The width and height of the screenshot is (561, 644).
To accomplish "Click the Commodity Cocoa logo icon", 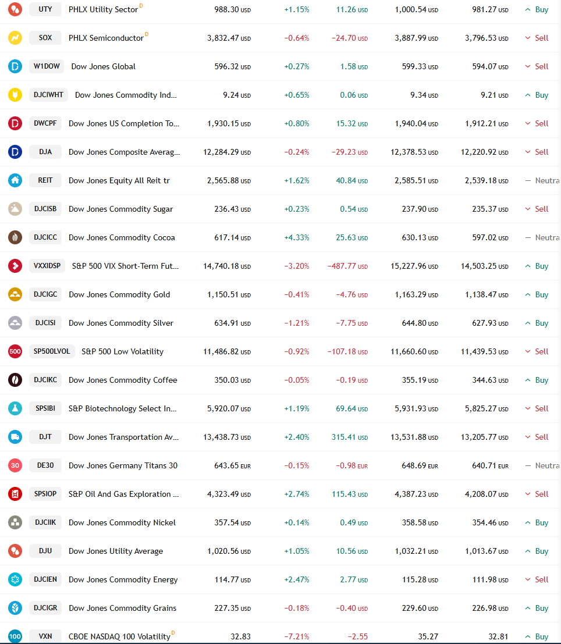I will [15, 237].
